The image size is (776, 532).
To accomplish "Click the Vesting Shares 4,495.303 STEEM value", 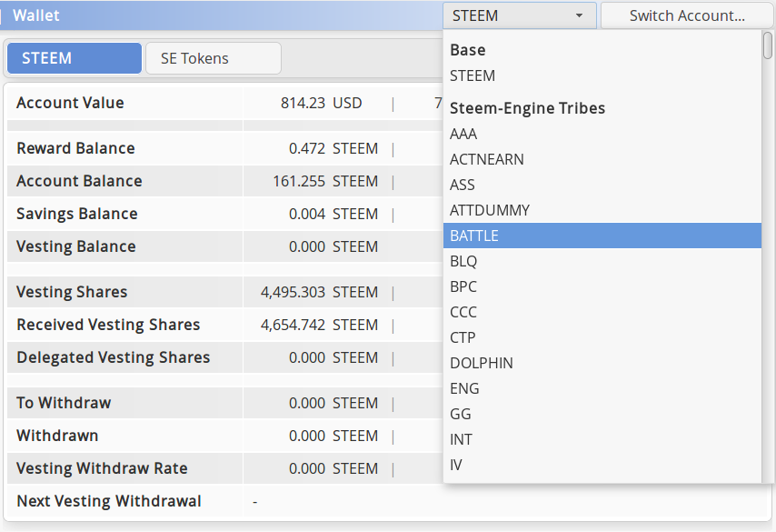I will 319,292.
